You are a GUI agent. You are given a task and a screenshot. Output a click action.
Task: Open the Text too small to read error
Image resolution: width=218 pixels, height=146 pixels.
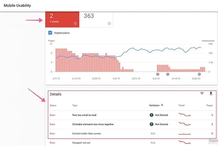pyautogui.click(x=84, y=115)
